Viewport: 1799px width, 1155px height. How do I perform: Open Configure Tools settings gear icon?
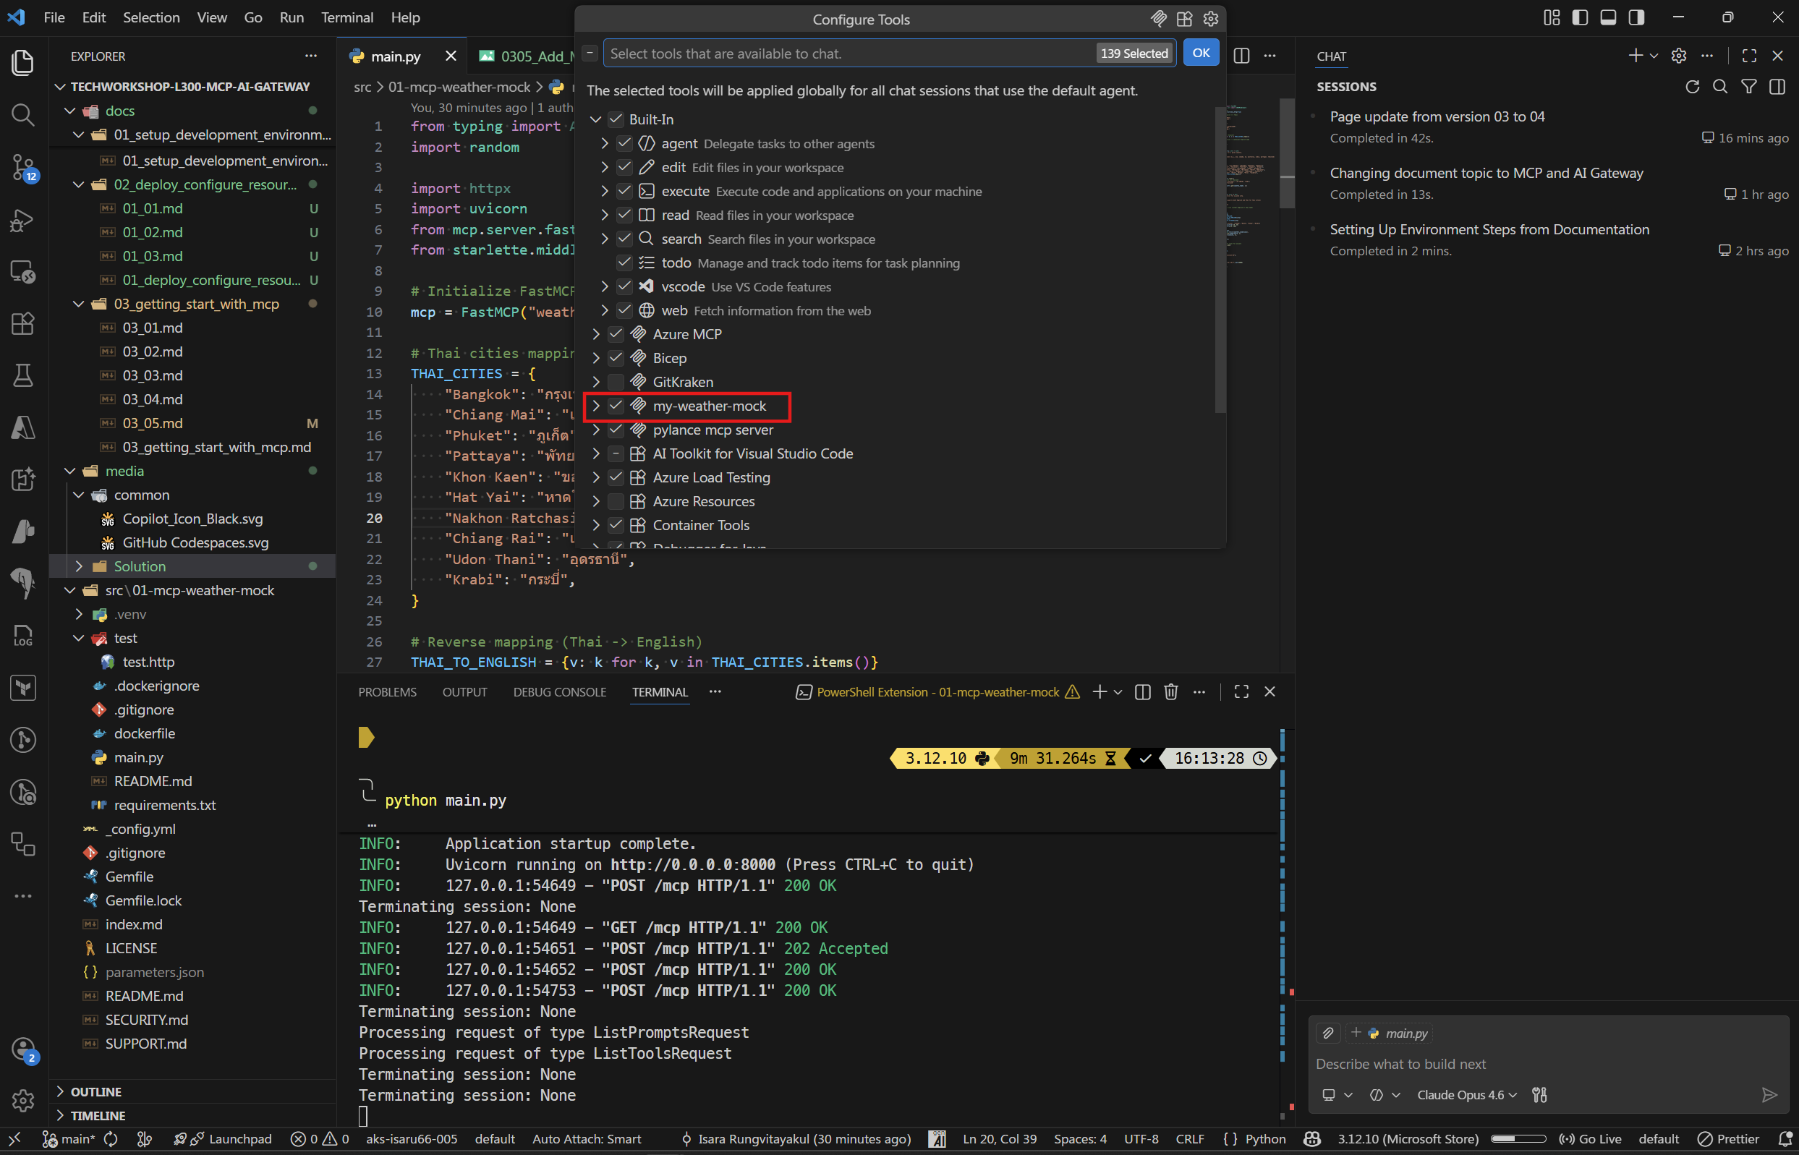pos(1210,19)
